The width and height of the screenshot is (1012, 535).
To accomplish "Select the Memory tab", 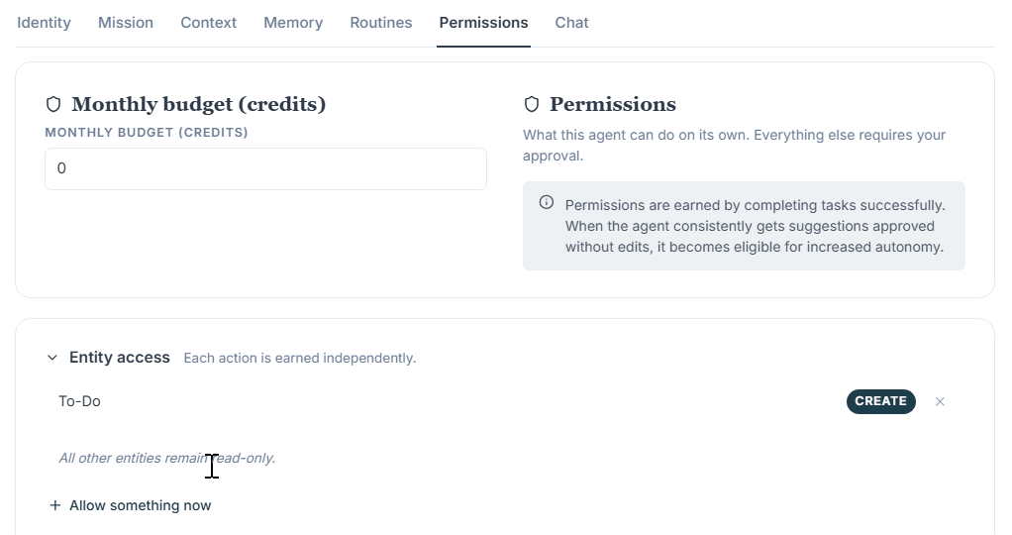I will (293, 23).
